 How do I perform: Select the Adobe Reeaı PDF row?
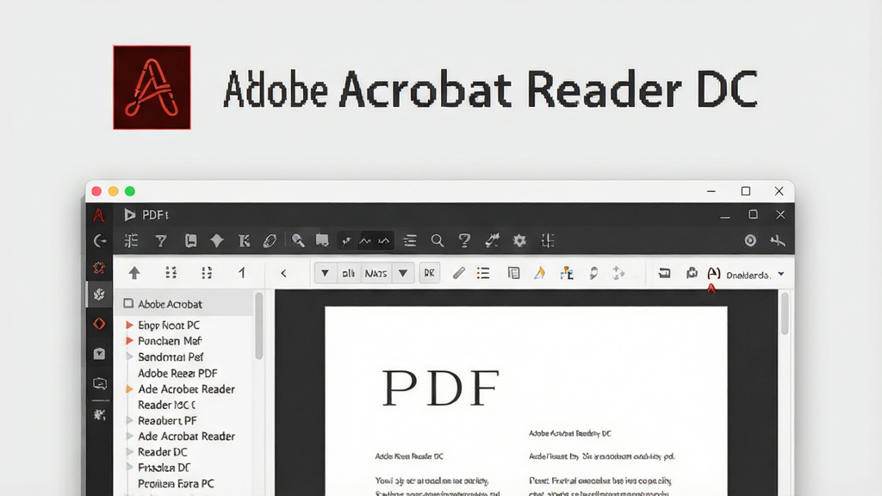[x=177, y=373]
